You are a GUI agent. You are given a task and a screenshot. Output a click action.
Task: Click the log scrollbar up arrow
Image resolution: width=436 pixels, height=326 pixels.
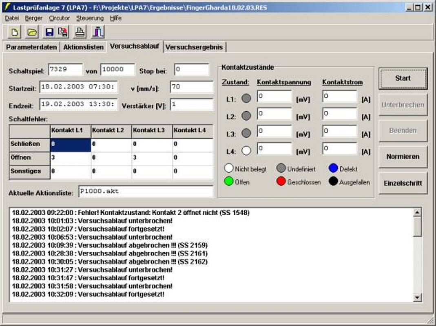417,213
